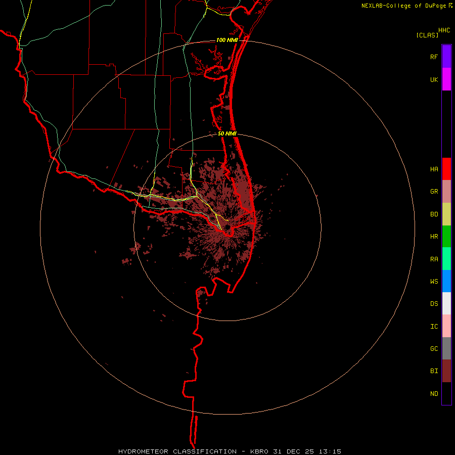Click the GC legend label
Image resolution: width=455 pixels, height=455 pixels.
tap(434, 349)
